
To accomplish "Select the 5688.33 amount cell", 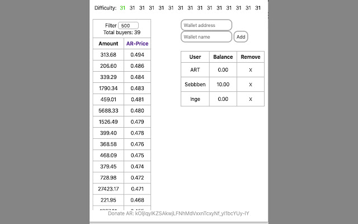I will 109,110.
